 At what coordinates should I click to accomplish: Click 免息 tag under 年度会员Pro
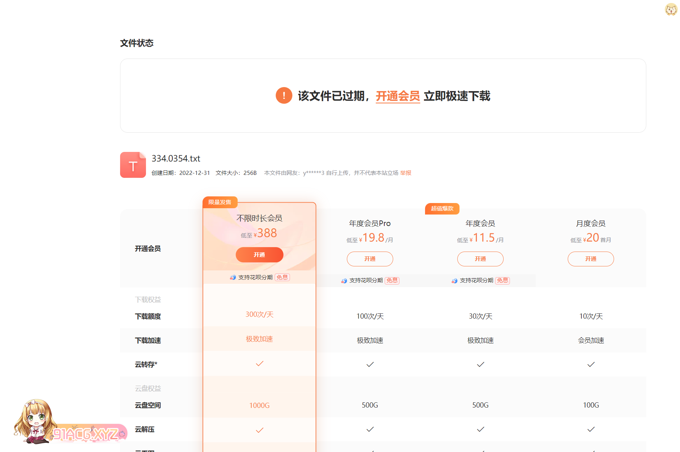pyautogui.click(x=392, y=280)
